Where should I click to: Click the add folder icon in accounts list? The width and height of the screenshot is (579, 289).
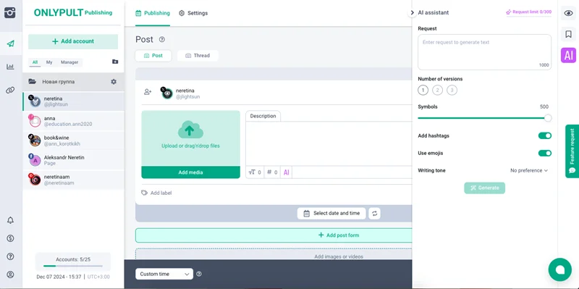coord(115,62)
